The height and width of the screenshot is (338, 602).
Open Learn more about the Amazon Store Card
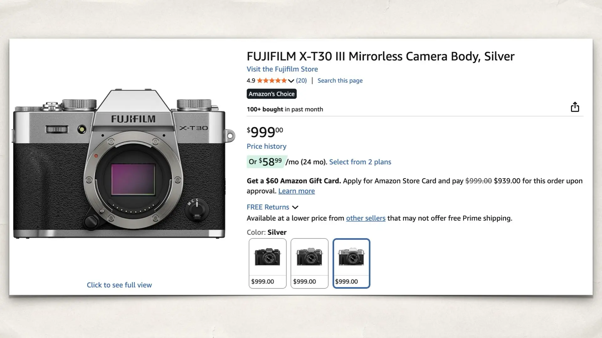pos(296,191)
